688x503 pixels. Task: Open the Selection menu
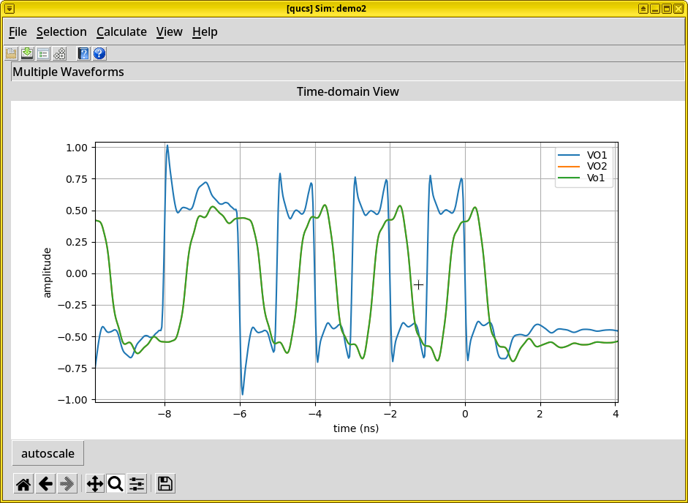click(x=61, y=31)
